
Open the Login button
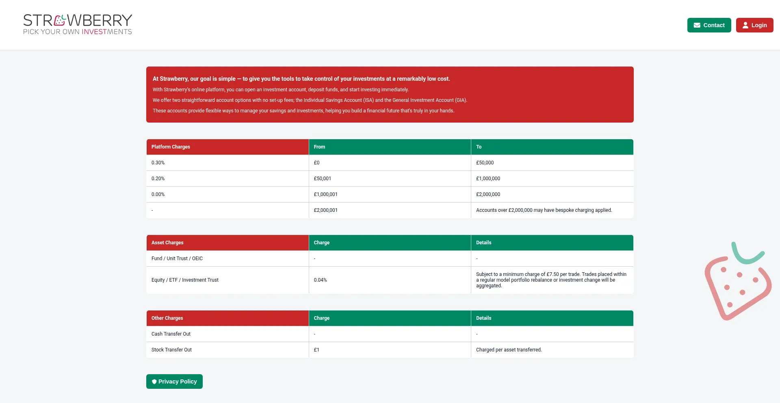pos(755,25)
